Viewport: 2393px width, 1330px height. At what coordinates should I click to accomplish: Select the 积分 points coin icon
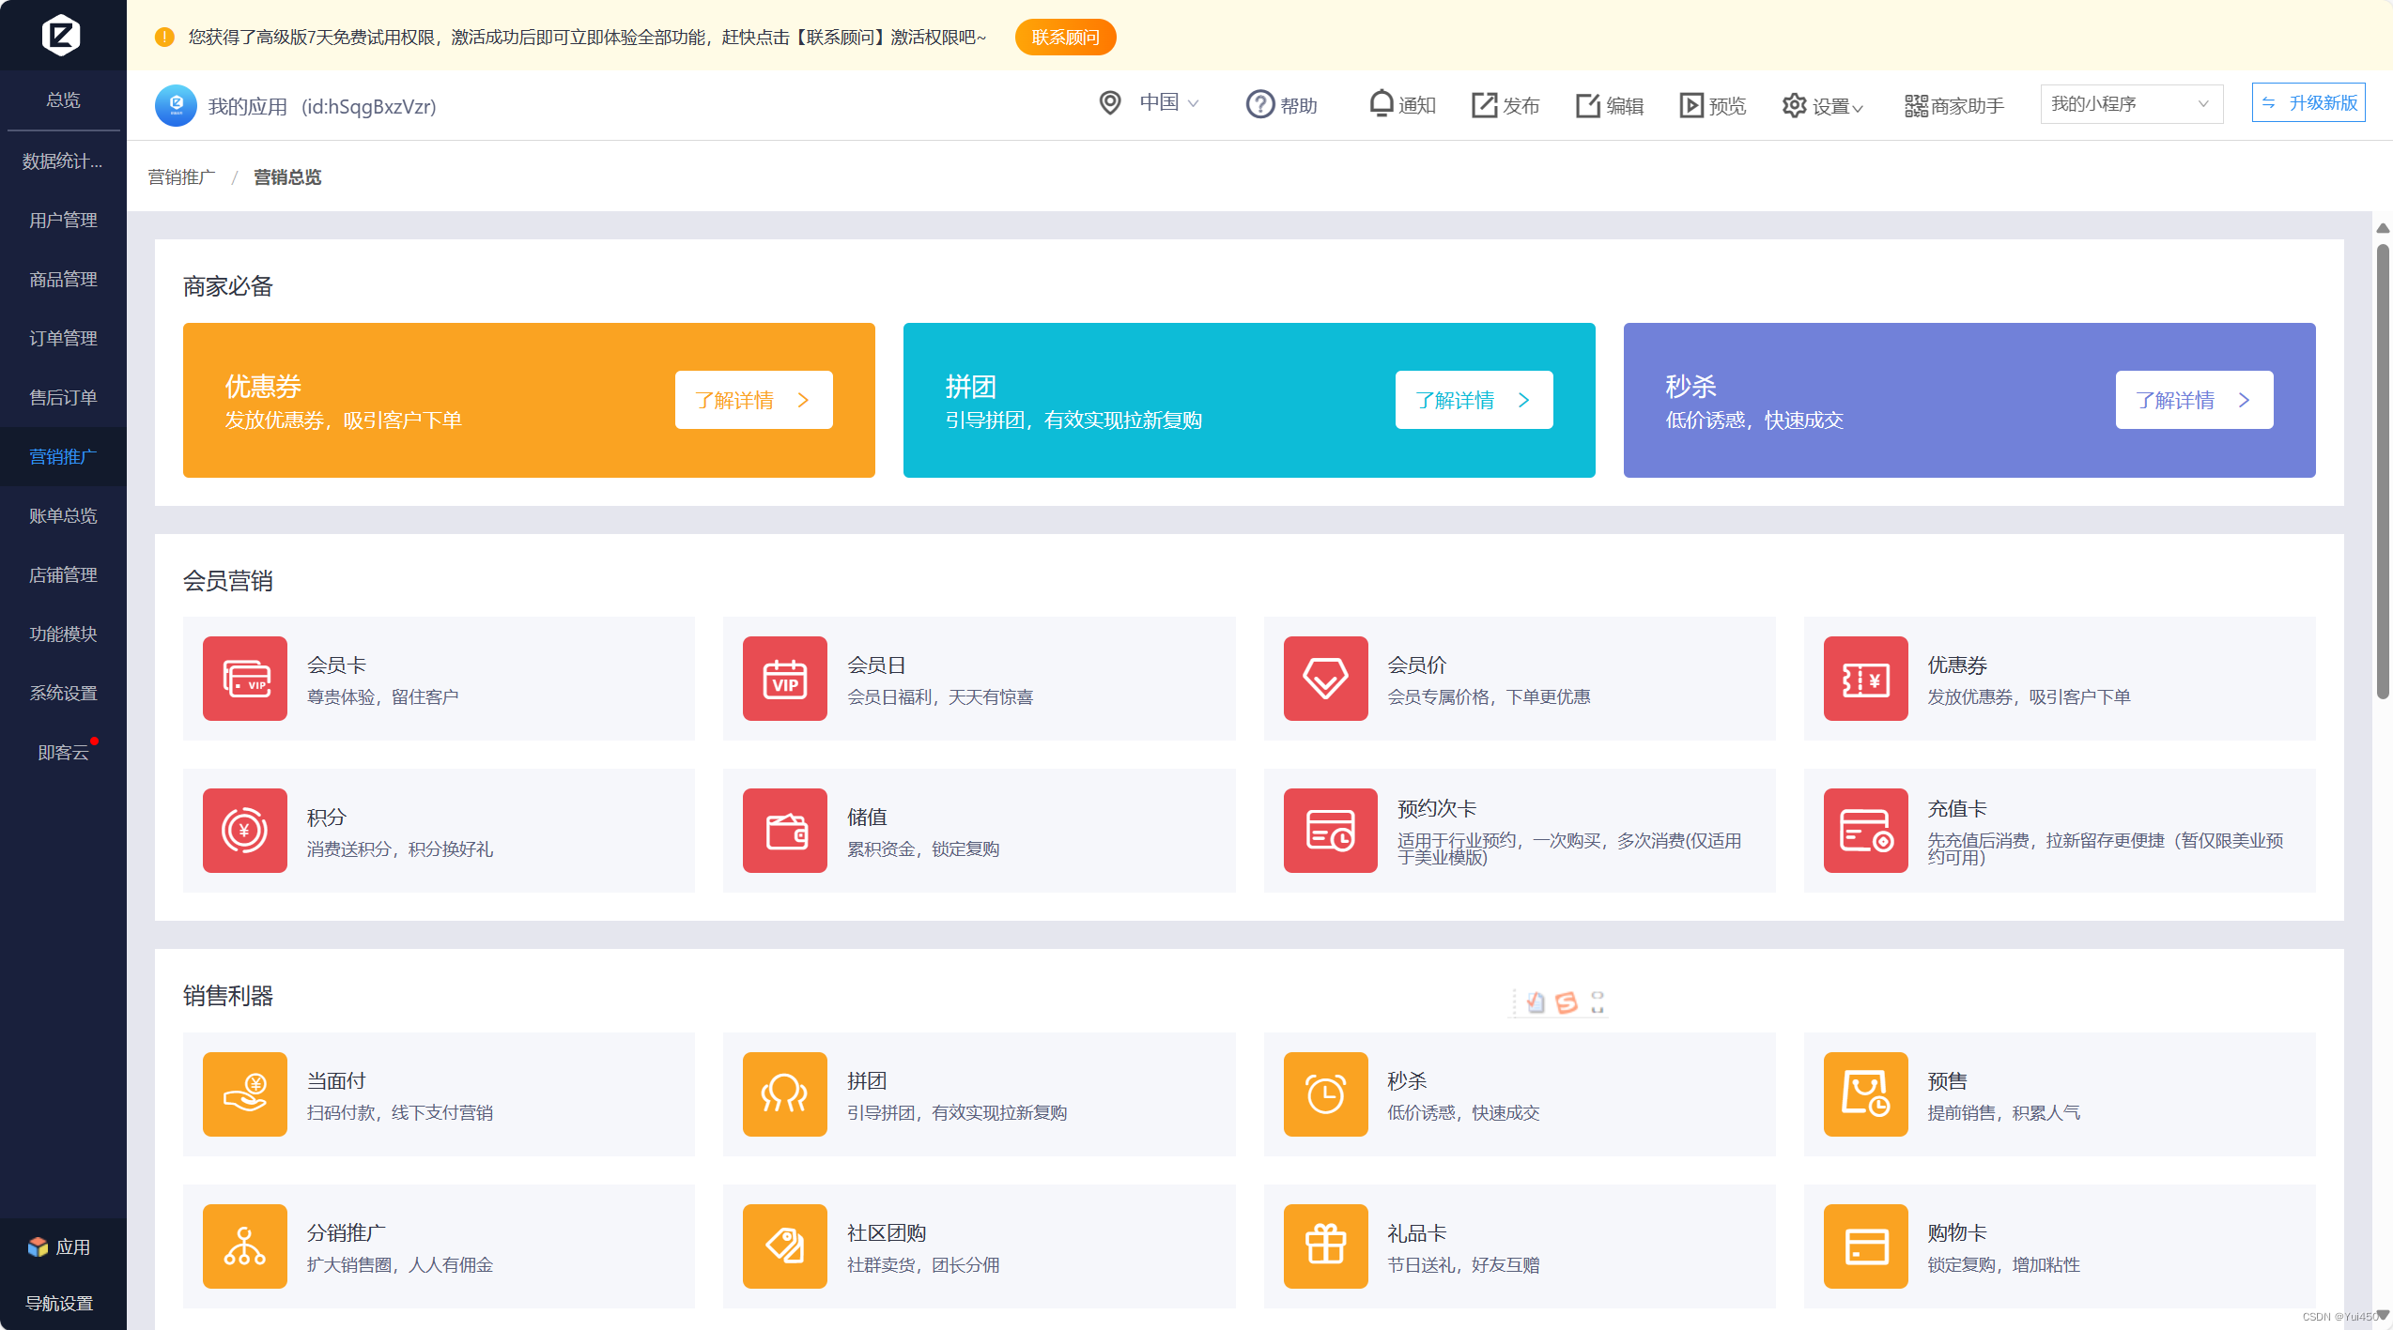coord(245,831)
